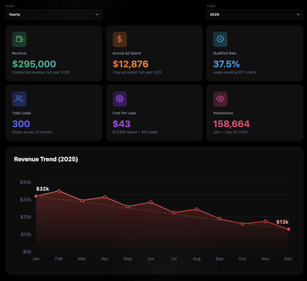Open the Year dropdown showing 2025

click(255, 14)
